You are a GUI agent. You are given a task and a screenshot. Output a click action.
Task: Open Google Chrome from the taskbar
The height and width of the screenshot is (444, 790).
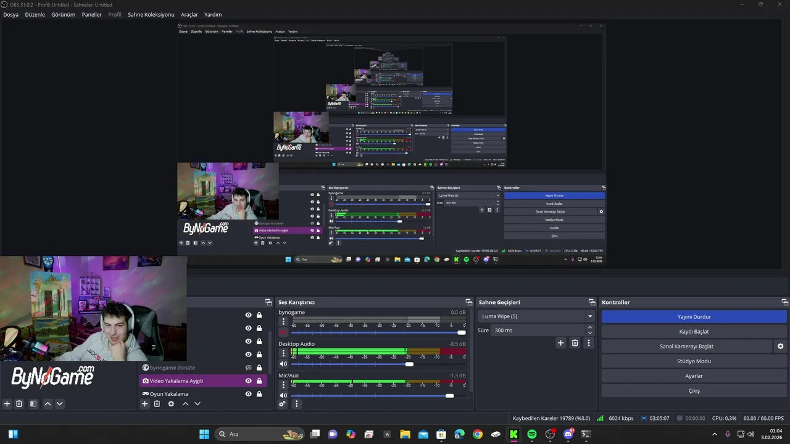point(478,434)
